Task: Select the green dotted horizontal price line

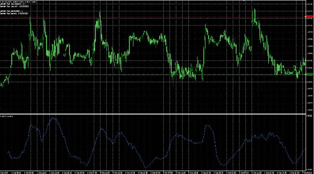Action: coord(152,75)
